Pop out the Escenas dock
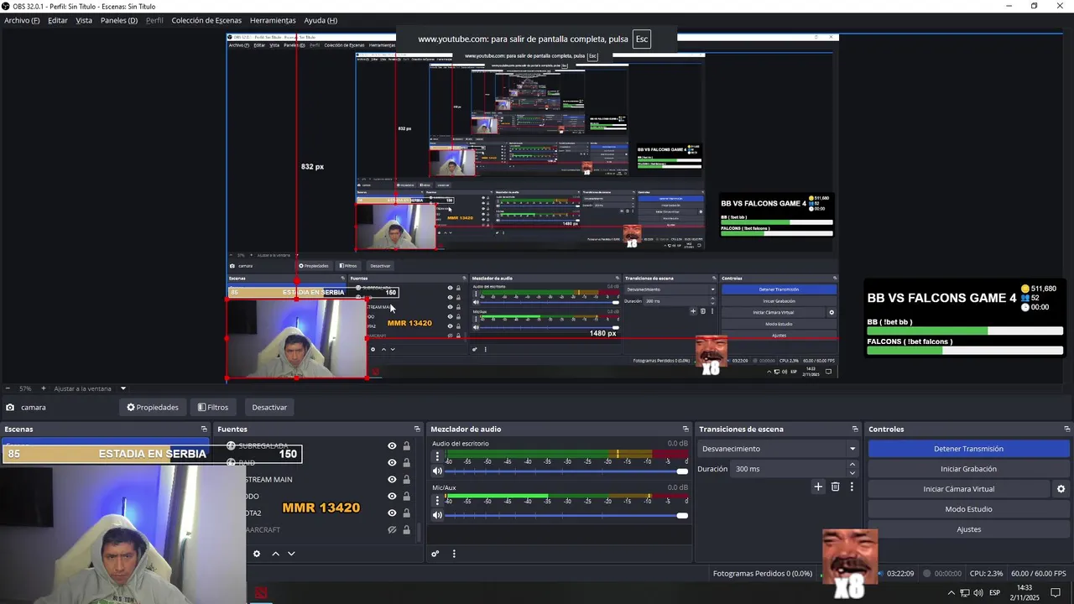Screen dimensions: 1074x604 203,429
